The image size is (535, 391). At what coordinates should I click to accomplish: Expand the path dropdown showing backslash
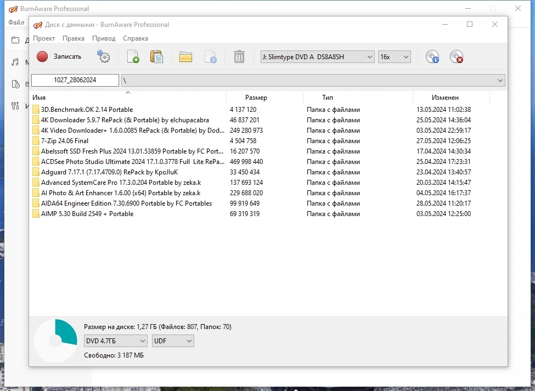click(x=500, y=81)
